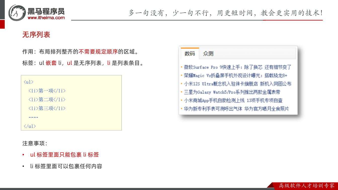Click the opening <ul> code line
The width and height of the screenshot is (338, 190).
point(28,82)
